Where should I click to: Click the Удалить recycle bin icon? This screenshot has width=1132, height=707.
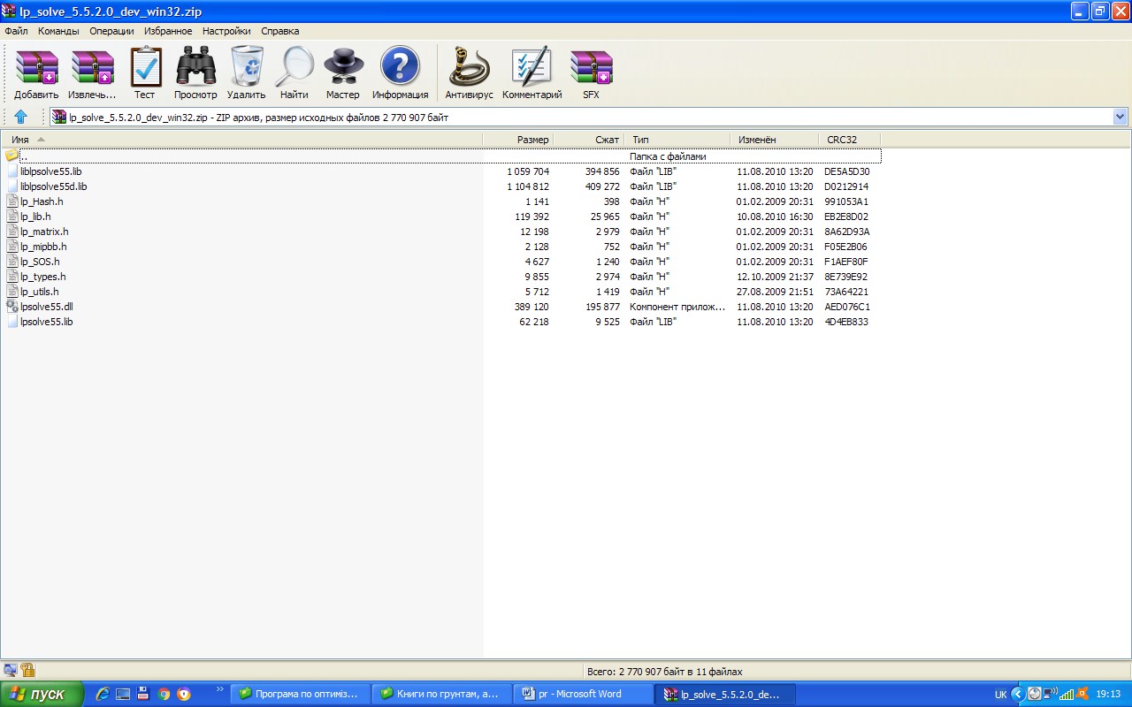click(246, 73)
